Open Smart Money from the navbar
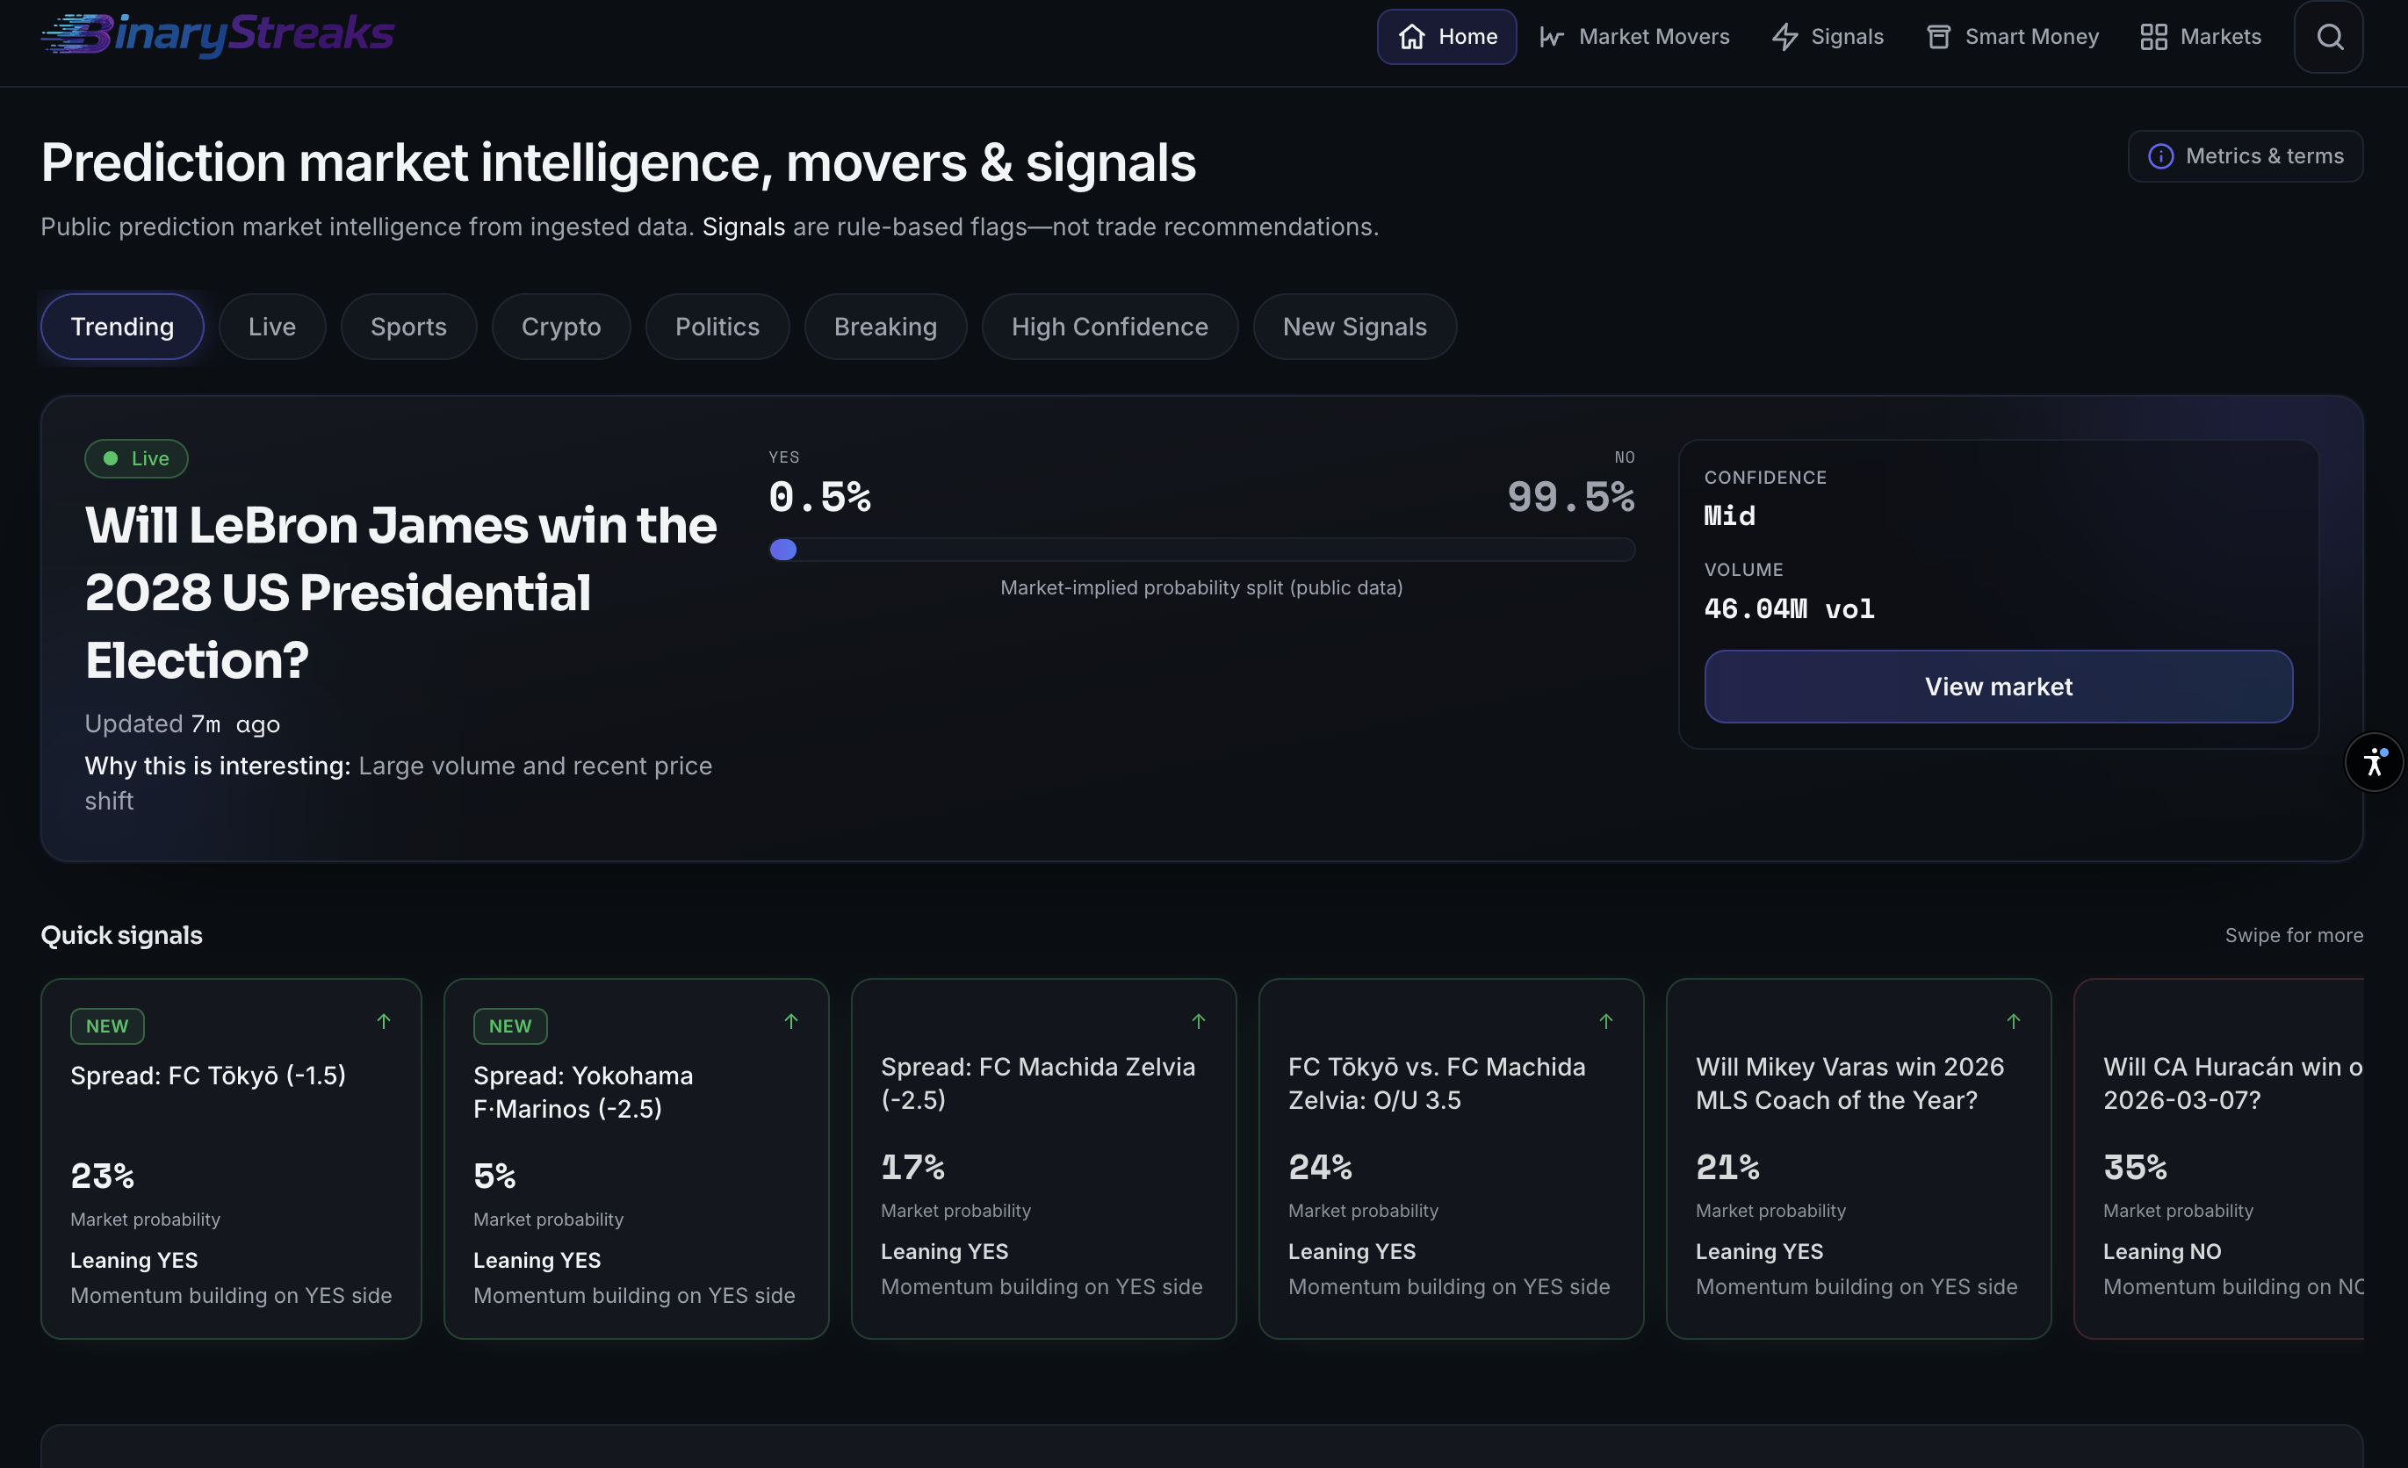 [2012, 37]
